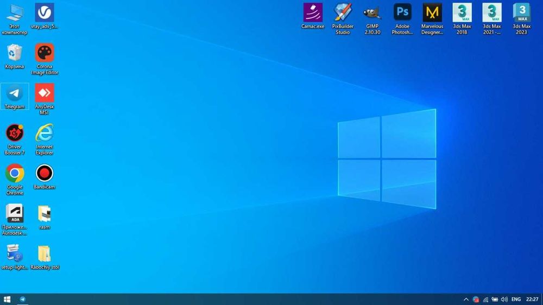Viewport: 543px width, 305px height.
Task: Select the setup-light installer icon
Action: (15, 257)
